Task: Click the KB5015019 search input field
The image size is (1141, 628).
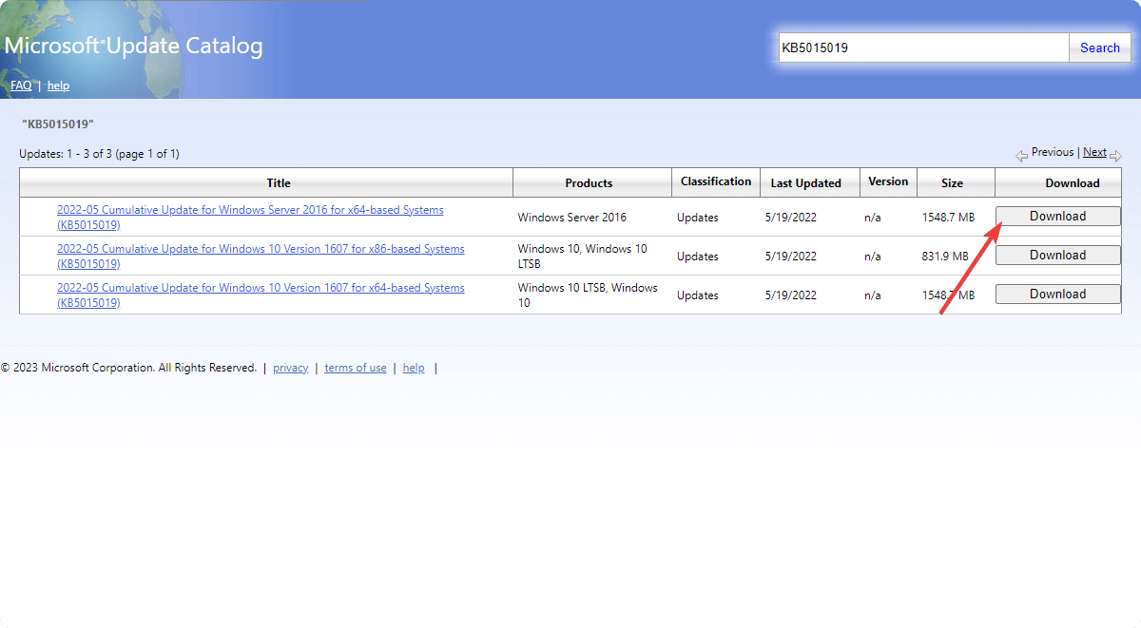Action: click(x=924, y=48)
